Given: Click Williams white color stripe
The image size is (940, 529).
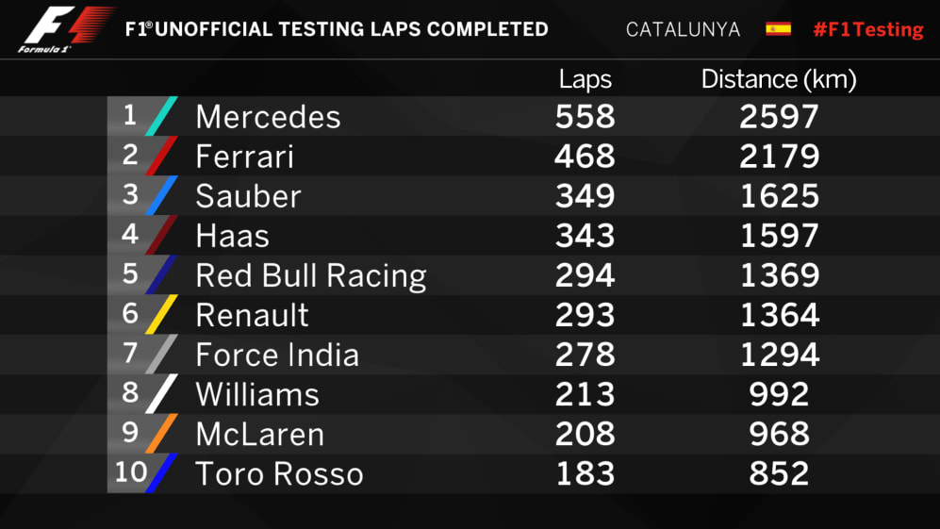Looking at the screenshot, I should (161, 394).
